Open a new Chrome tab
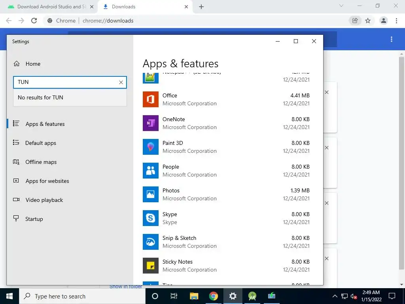405x304 pixels. coord(201,7)
